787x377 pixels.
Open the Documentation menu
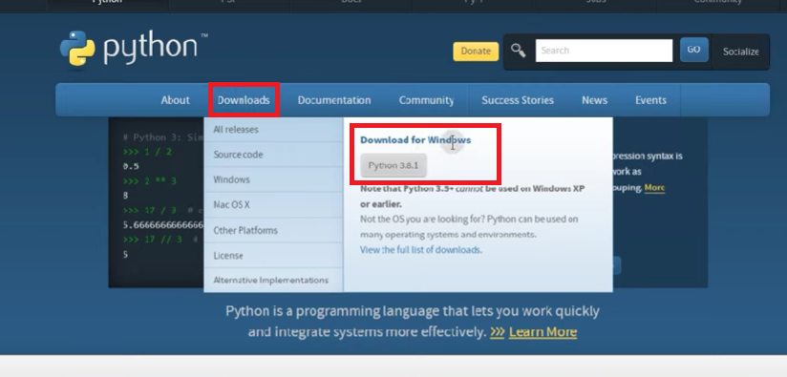334,100
